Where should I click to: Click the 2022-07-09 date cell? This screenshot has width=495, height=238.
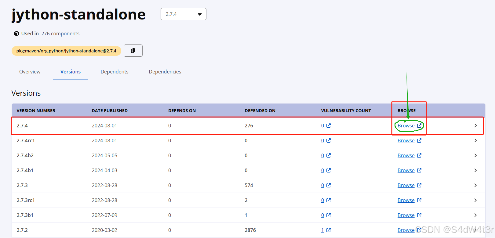click(x=104, y=215)
